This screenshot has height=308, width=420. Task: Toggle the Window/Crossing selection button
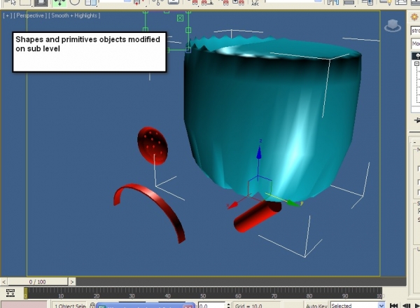41,2
